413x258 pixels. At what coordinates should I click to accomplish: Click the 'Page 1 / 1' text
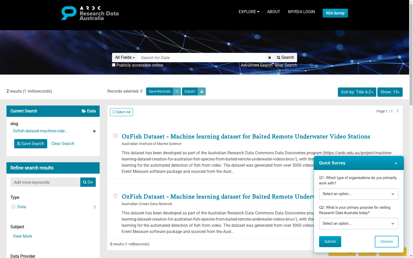point(385,111)
